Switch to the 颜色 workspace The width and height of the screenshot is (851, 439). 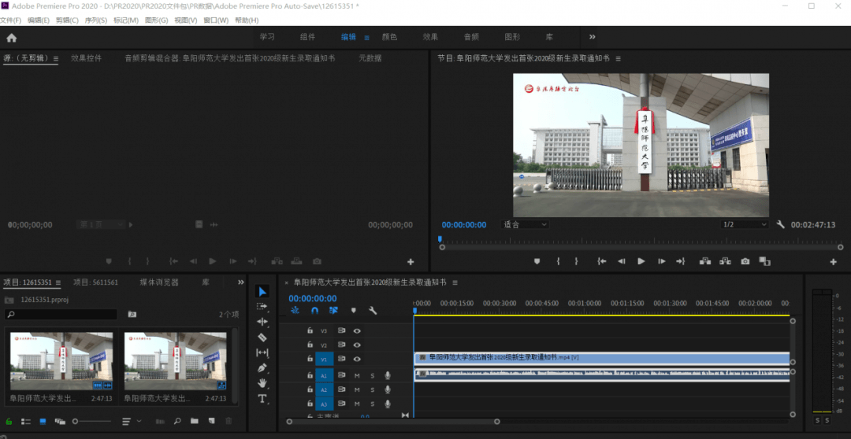tap(390, 37)
